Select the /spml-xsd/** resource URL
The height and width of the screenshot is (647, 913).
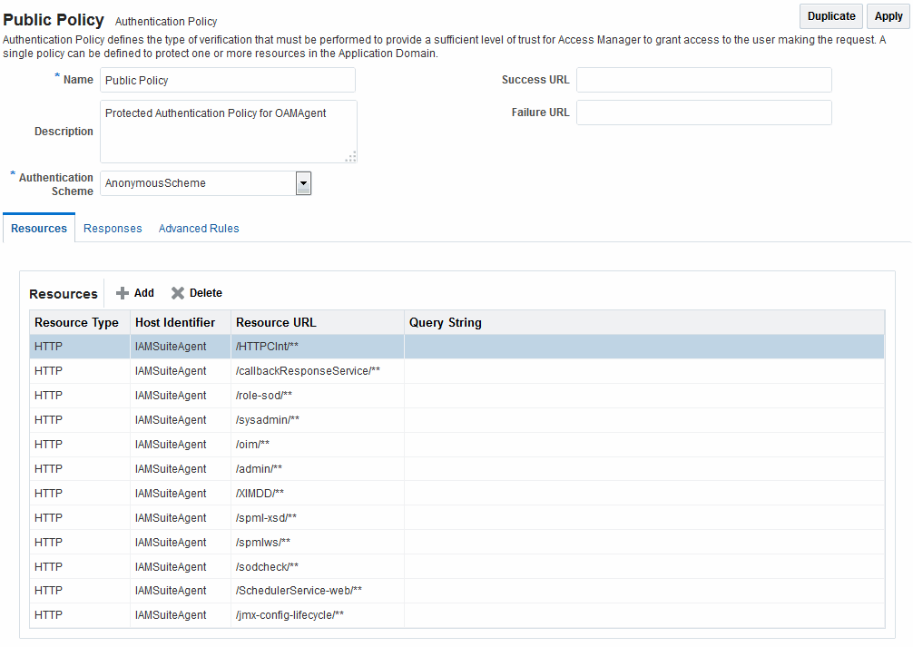point(266,518)
